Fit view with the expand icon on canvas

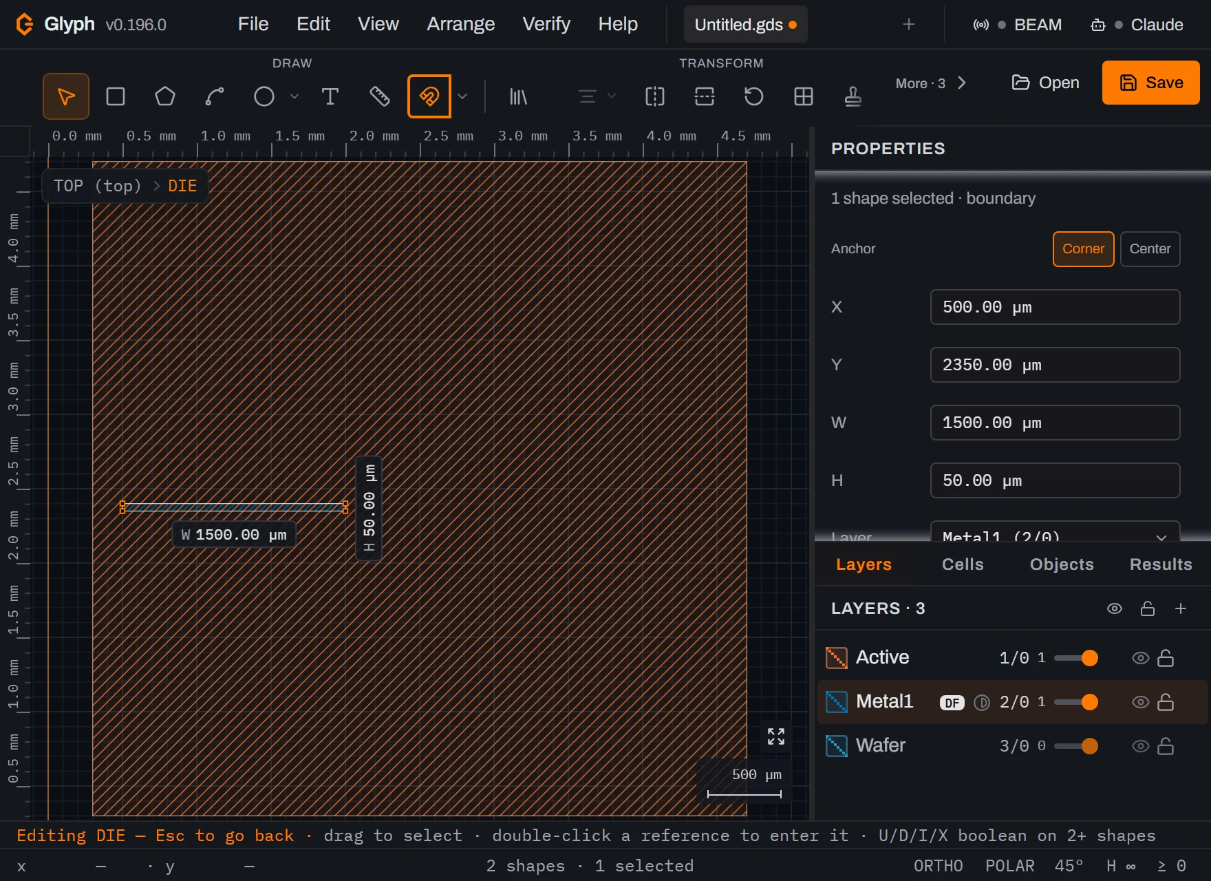[776, 736]
